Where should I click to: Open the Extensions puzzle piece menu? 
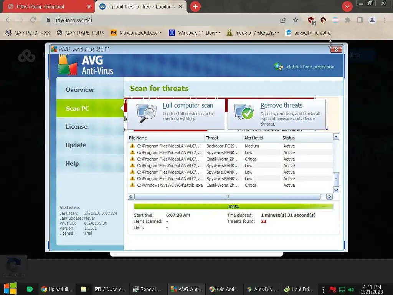[x=347, y=20]
